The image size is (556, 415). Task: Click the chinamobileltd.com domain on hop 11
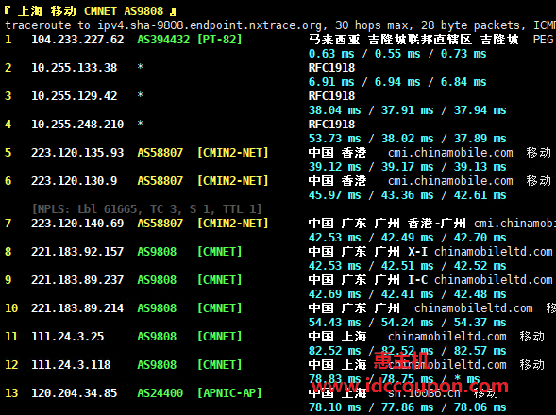(x=447, y=337)
